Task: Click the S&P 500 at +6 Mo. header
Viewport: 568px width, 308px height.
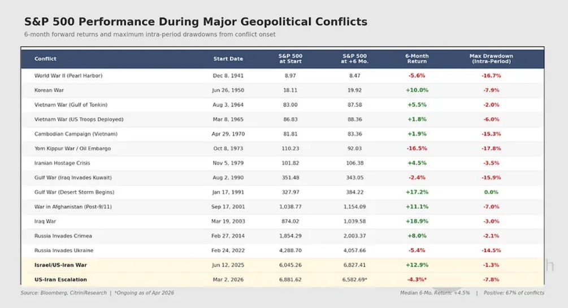Action: [x=354, y=59]
